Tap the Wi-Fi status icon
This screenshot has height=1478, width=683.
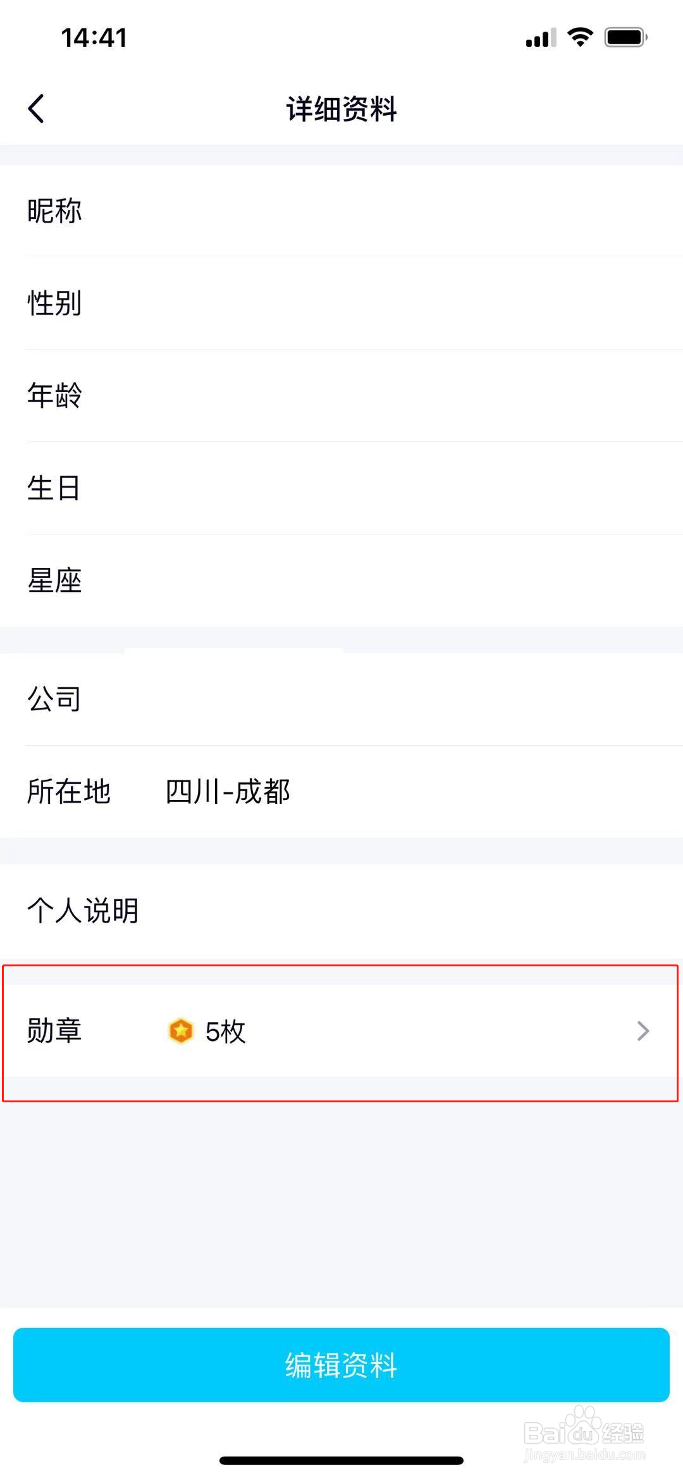tap(580, 37)
